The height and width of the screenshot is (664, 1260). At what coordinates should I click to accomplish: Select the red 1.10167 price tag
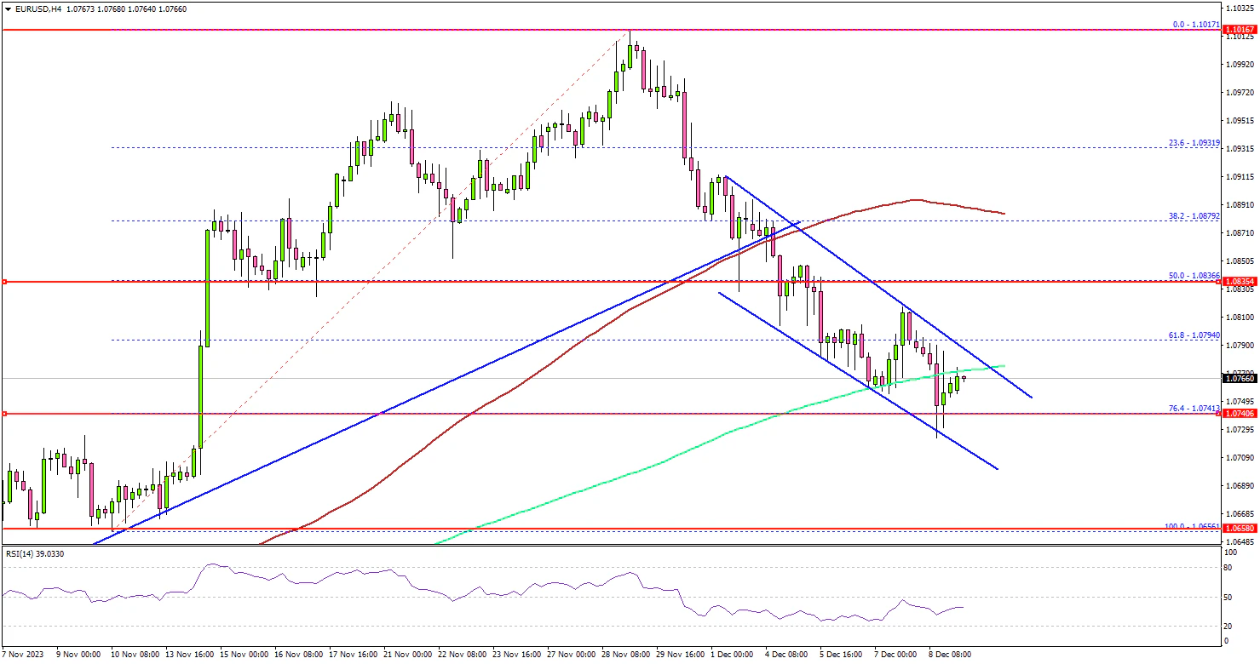pyautogui.click(x=1240, y=30)
